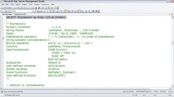Viewport: 174px width, 97px height.
Task: Display the Estimated Execution Plan
Action: click(51, 11)
